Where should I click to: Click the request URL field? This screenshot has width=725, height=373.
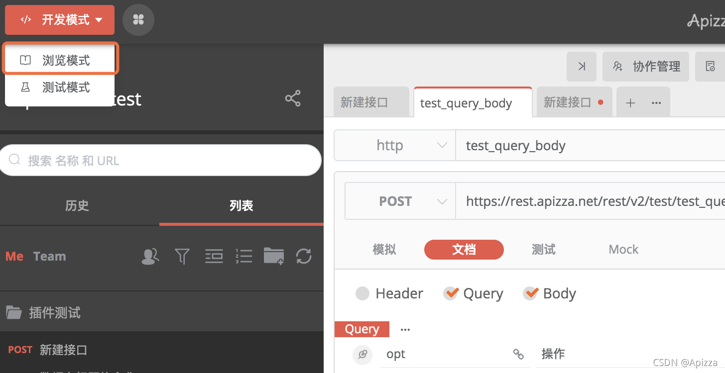(x=591, y=201)
